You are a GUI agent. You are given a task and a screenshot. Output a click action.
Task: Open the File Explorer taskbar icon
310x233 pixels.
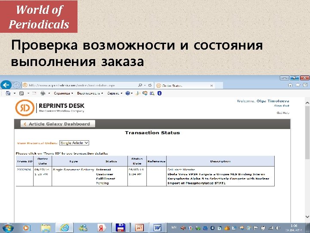[x=46, y=228]
